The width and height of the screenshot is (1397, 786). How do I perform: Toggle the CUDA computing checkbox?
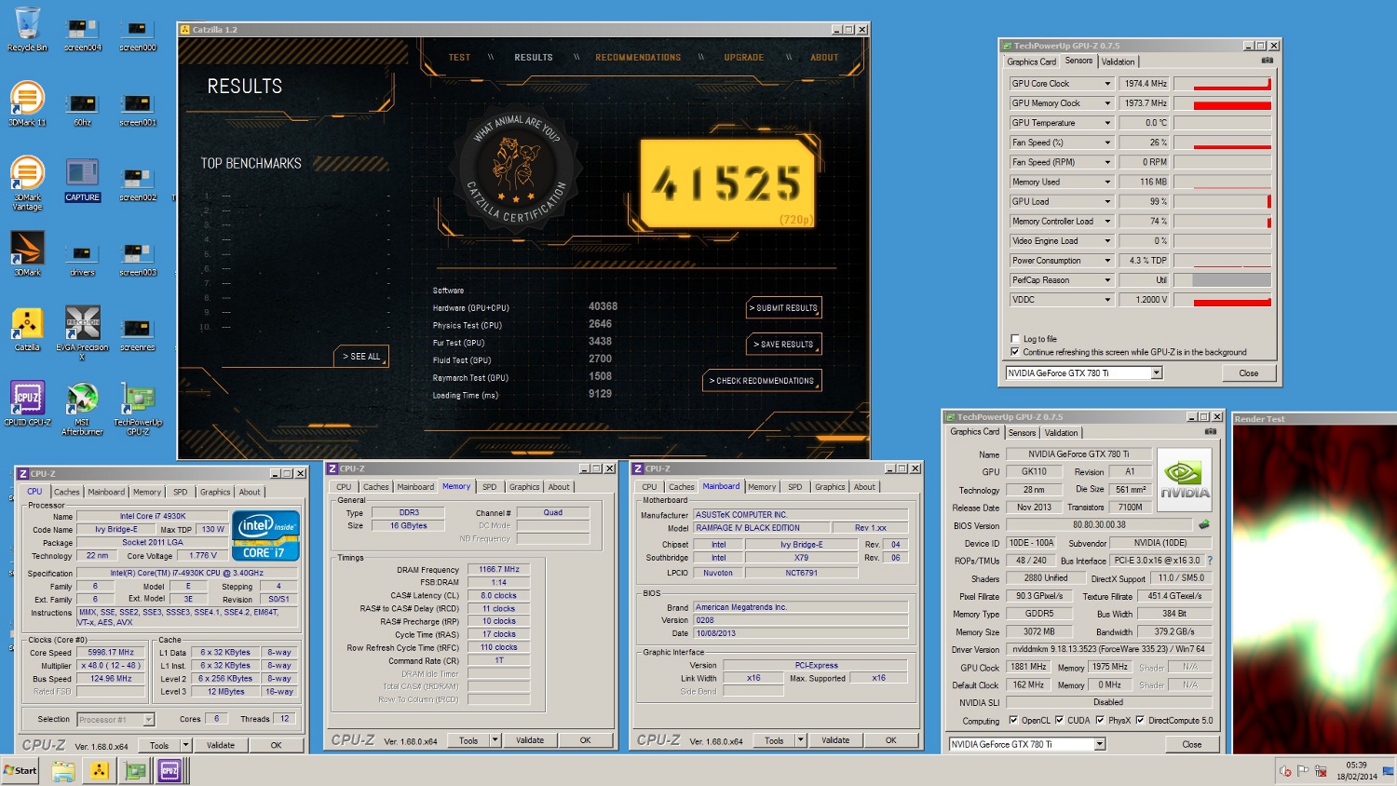[1059, 720]
